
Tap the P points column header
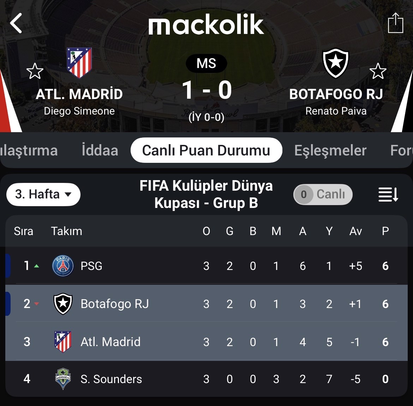[385, 231]
